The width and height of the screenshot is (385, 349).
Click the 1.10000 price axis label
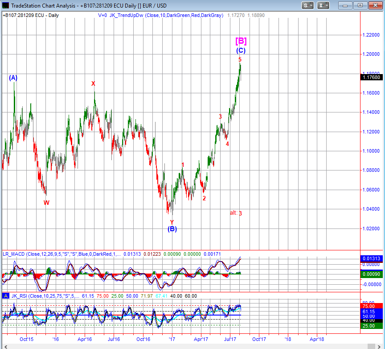point(371,151)
